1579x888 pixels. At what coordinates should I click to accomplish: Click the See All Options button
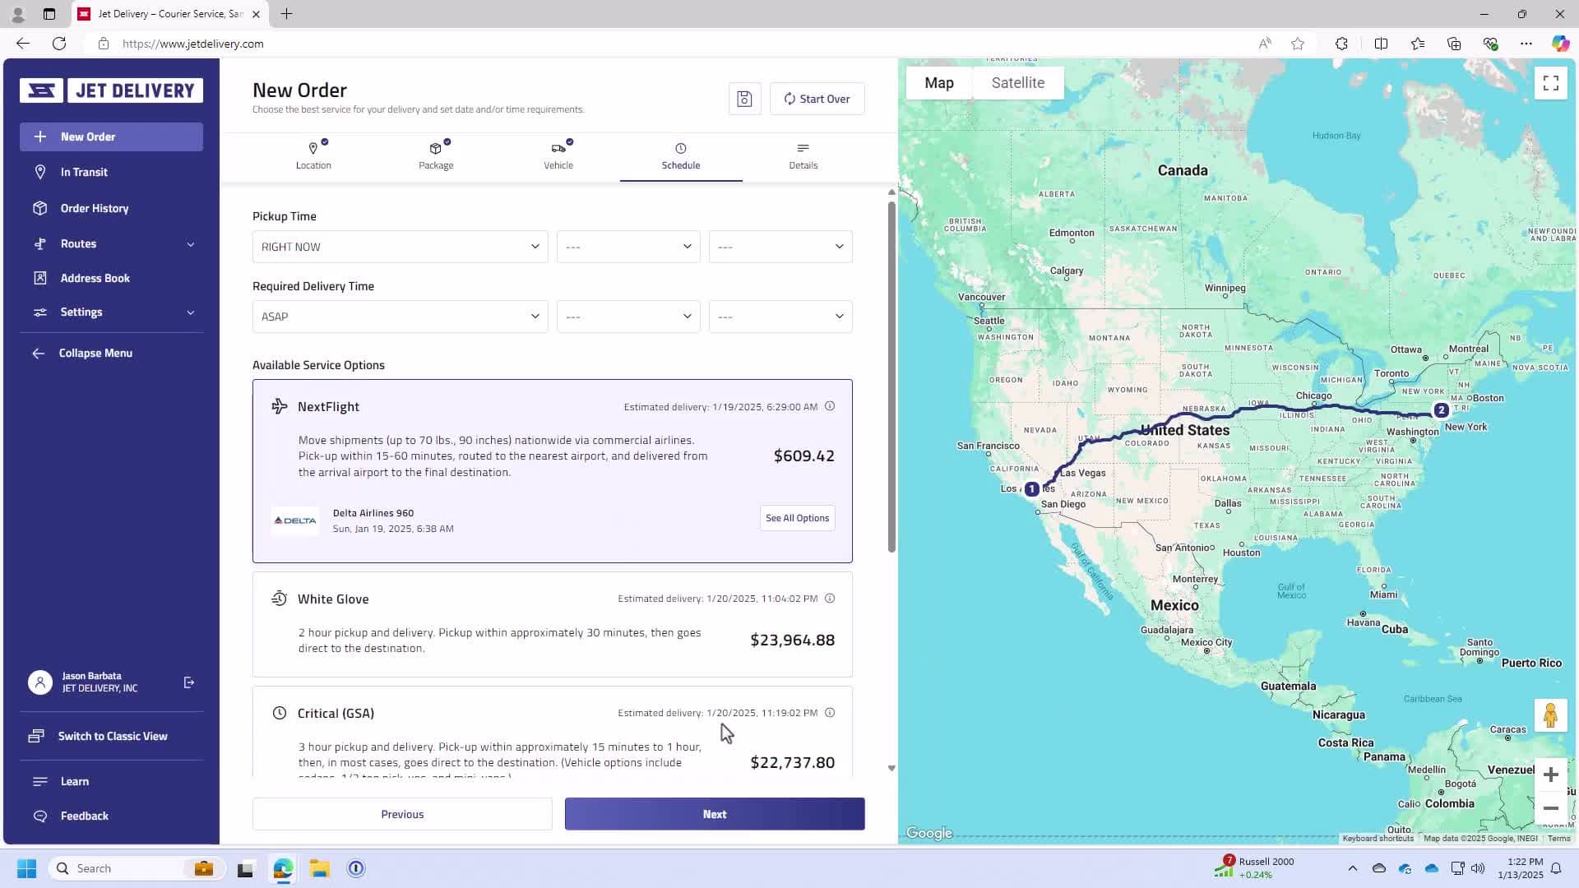point(797,517)
